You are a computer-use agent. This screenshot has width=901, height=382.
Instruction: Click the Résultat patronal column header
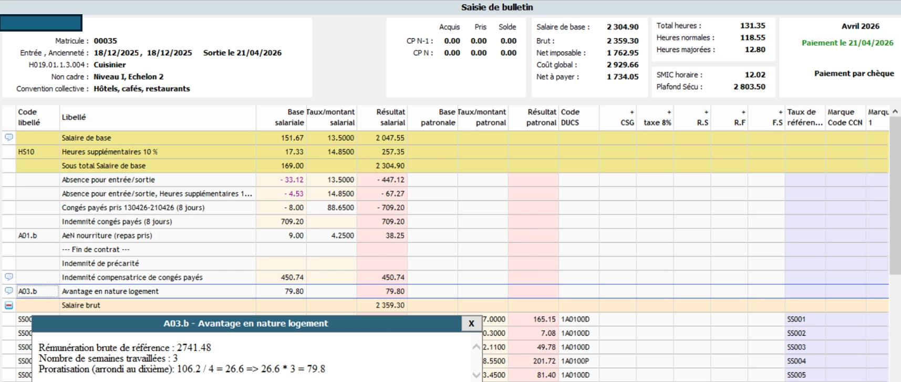pyautogui.click(x=533, y=117)
